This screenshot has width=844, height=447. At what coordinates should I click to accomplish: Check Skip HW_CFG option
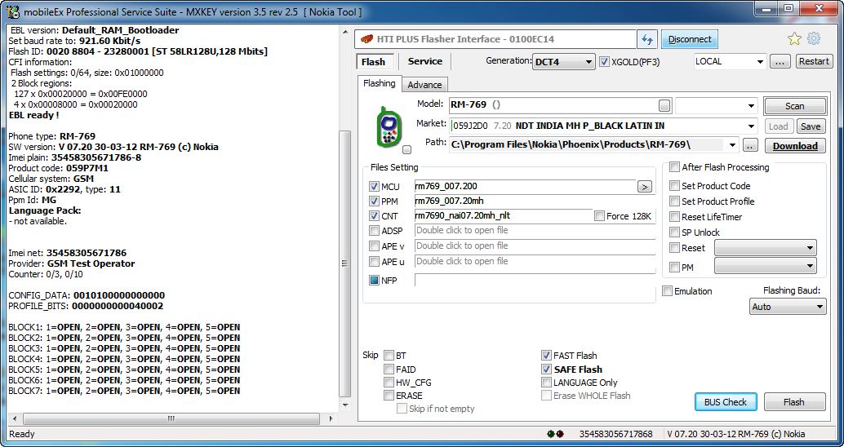click(389, 383)
